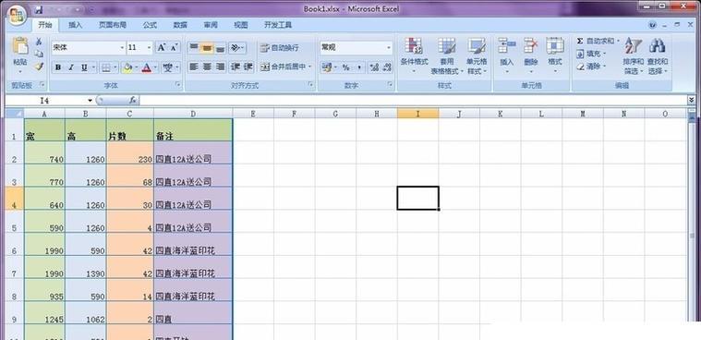Open the 公式 ribbon tab
The image size is (701, 340).
[150, 25]
